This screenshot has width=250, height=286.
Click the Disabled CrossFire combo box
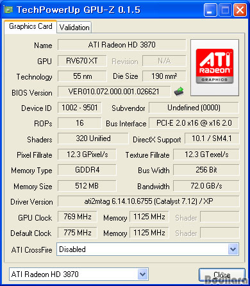point(147,249)
